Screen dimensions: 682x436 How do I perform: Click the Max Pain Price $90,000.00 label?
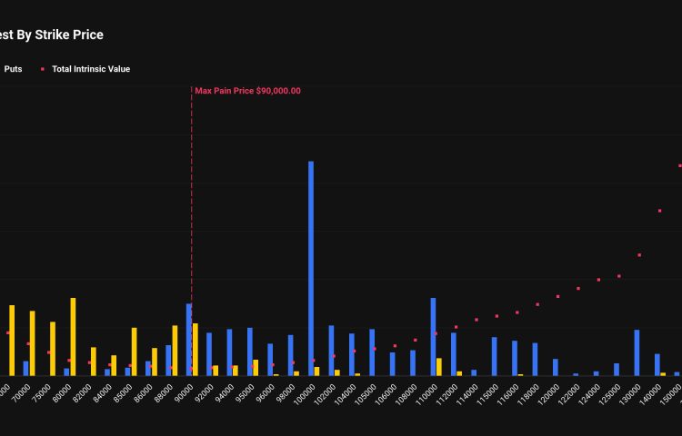click(247, 91)
